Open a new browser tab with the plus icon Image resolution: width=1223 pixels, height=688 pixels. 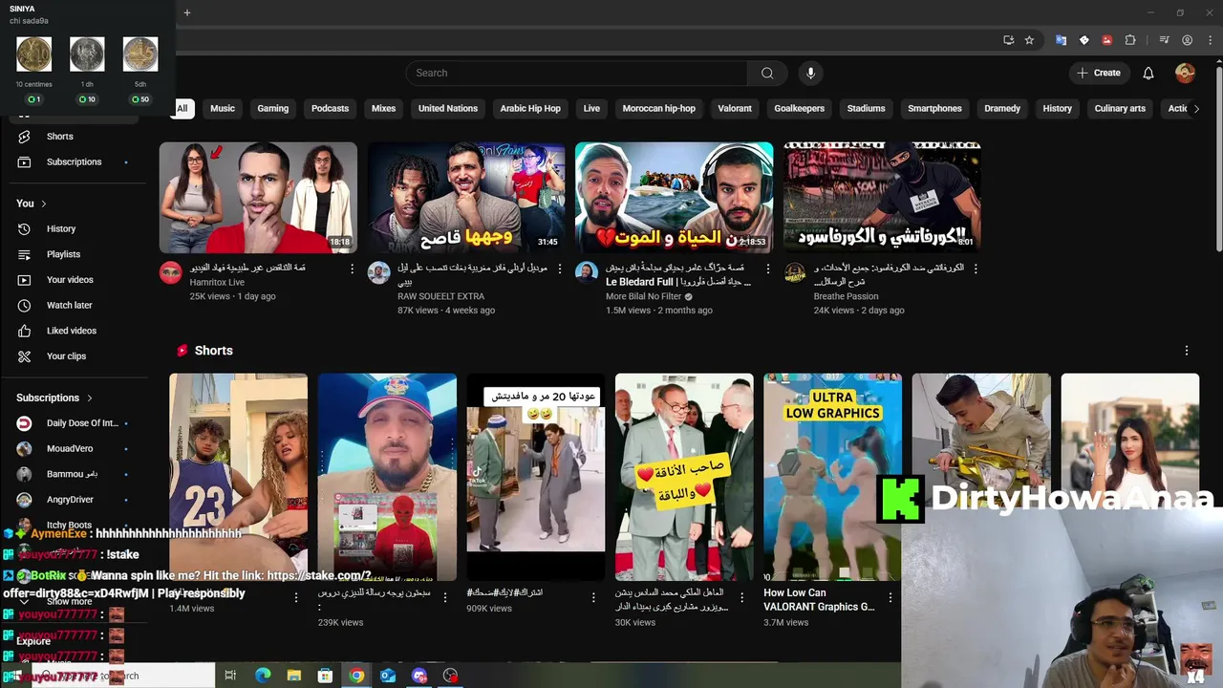pyautogui.click(x=187, y=12)
